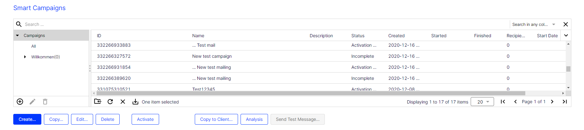Click the download export icon
The image size is (584, 130).
tap(135, 102)
